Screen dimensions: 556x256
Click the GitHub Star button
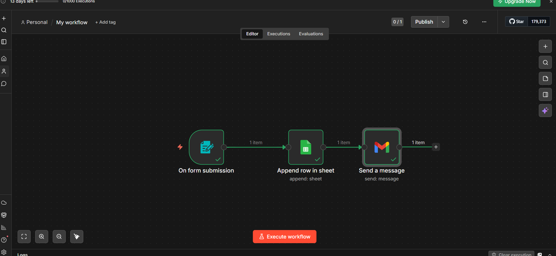[x=516, y=22]
